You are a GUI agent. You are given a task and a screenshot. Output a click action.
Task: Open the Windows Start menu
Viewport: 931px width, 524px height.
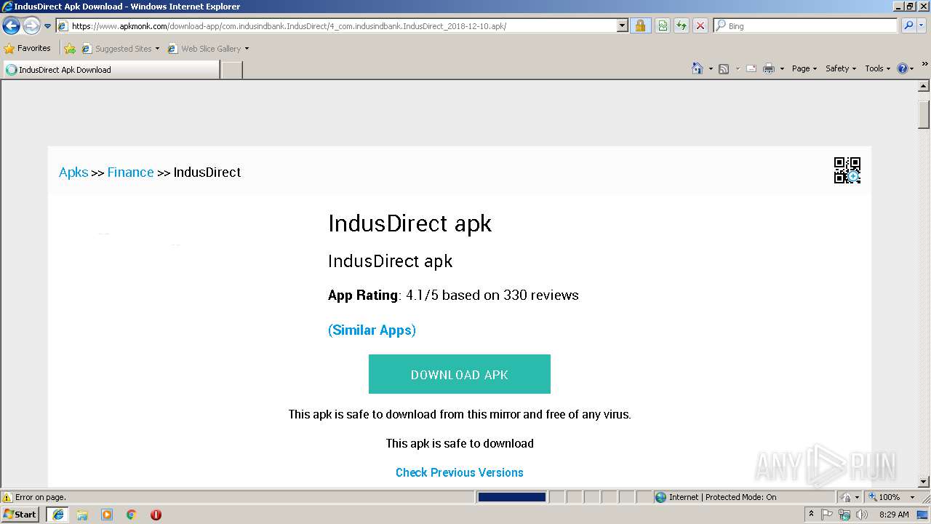click(20, 515)
